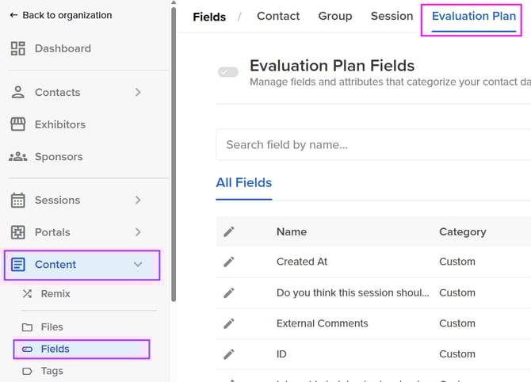Click the Dashboard grid icon
The height and width of the screenshot is (382, 531).
(17, 48)
